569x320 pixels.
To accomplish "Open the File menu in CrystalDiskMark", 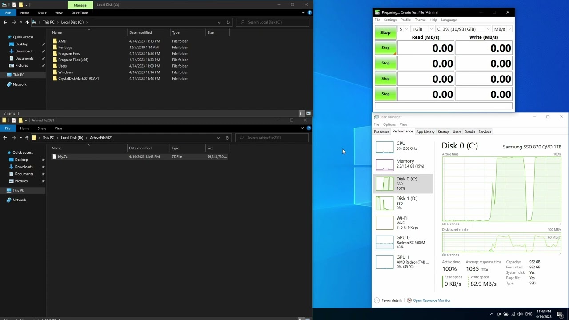I will click(377, 20).
